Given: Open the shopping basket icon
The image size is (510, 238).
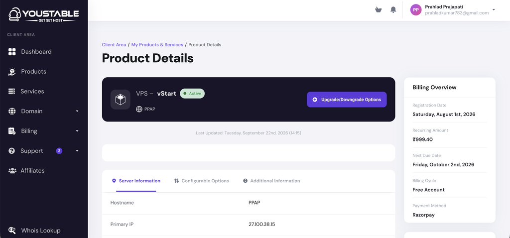Looking at the screenshot, I should [x=379, y=10].
